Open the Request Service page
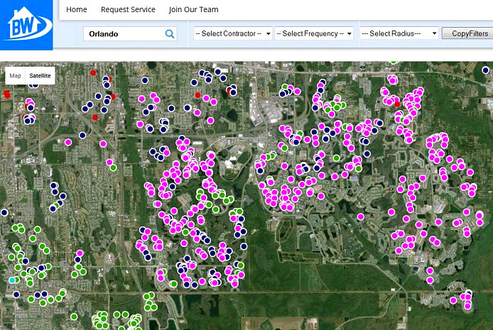 [128, 9]
